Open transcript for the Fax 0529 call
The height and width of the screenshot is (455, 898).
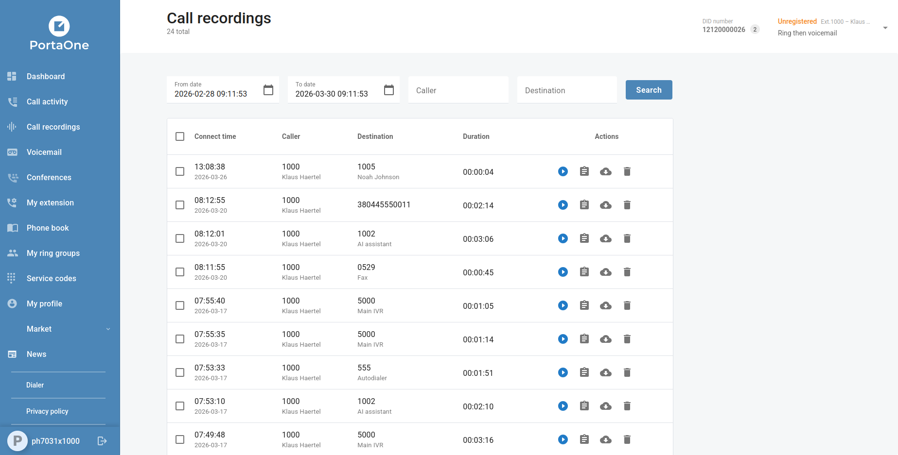click(584, 272)
